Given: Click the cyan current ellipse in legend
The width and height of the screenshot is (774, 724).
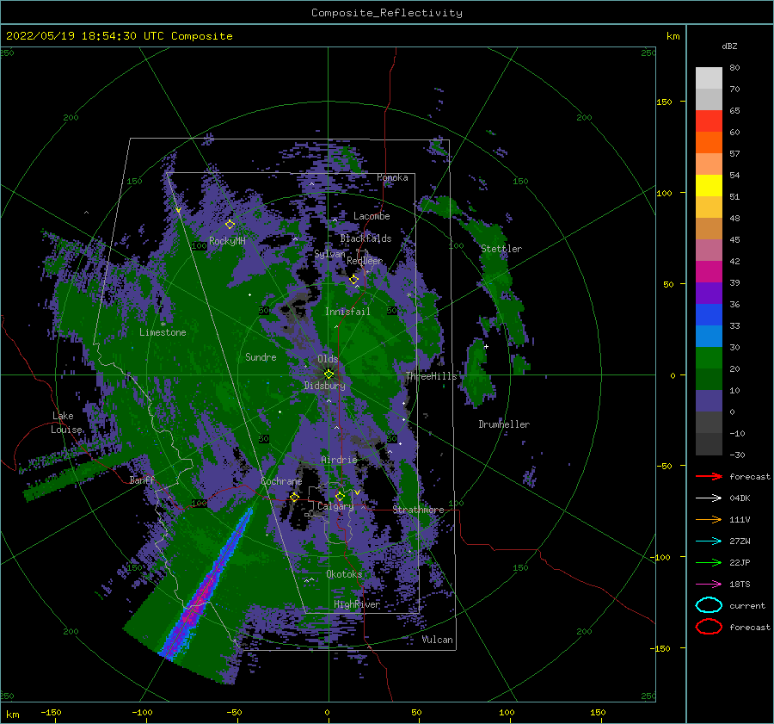Looking at the screenshot, I should click(x=709, y=605).
